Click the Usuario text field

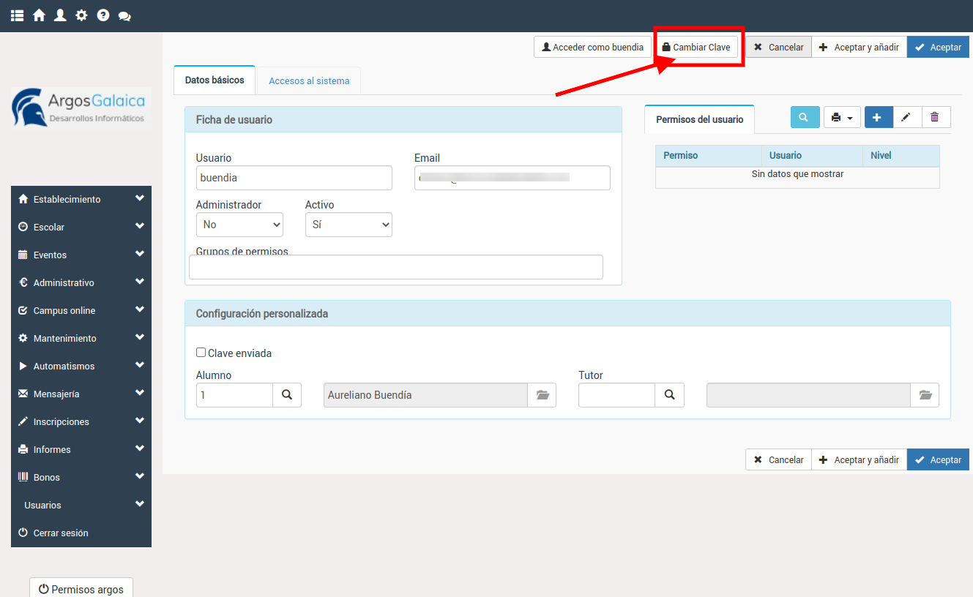pyautogui.click(x=294, y=178)
